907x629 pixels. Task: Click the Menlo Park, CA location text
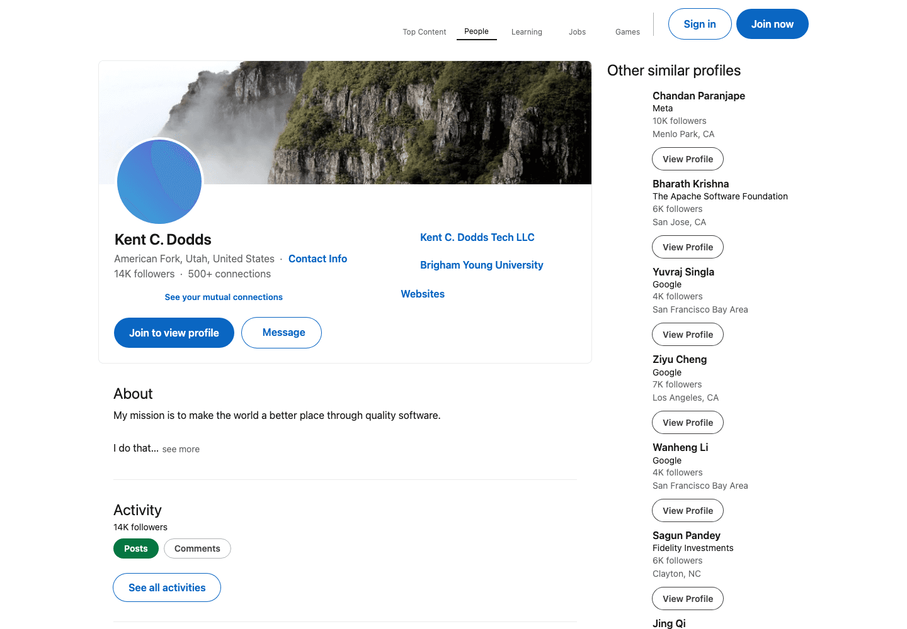point(683,134)
